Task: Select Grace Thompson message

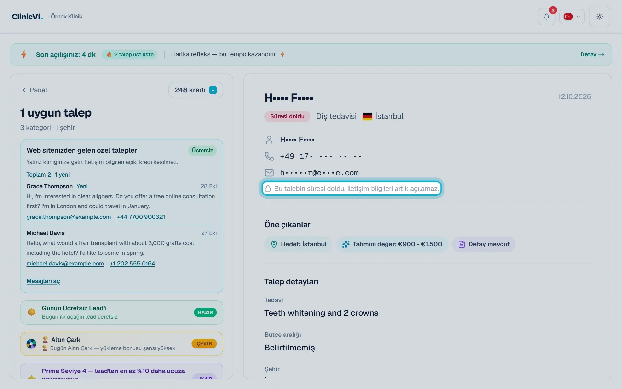Action: (121, 201)
